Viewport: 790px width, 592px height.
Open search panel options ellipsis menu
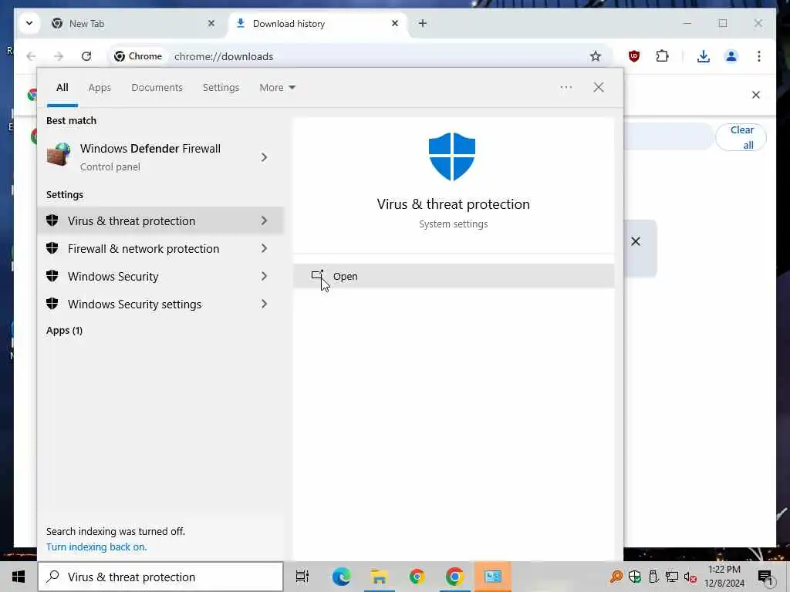tap(565, 87)
